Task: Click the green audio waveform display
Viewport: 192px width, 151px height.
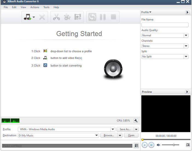Action: [10, 121]
